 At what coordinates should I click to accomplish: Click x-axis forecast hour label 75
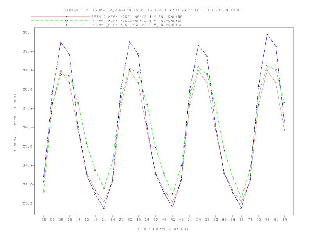tap(258, 219)
